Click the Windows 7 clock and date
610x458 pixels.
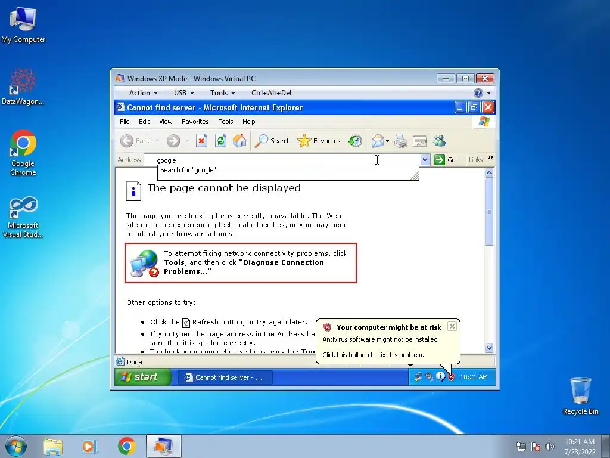point(580,446)
